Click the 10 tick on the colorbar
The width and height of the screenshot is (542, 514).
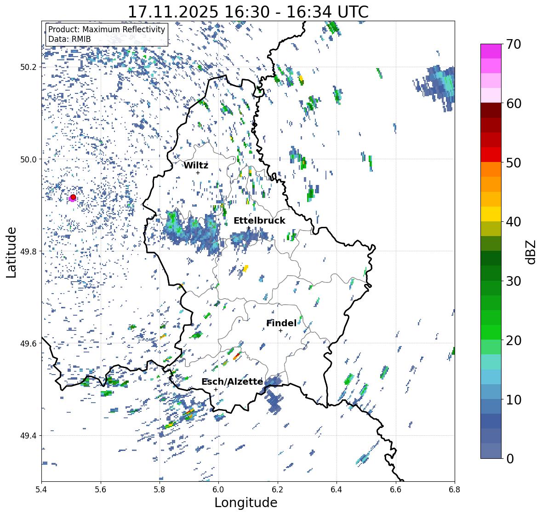click(513, 399)
